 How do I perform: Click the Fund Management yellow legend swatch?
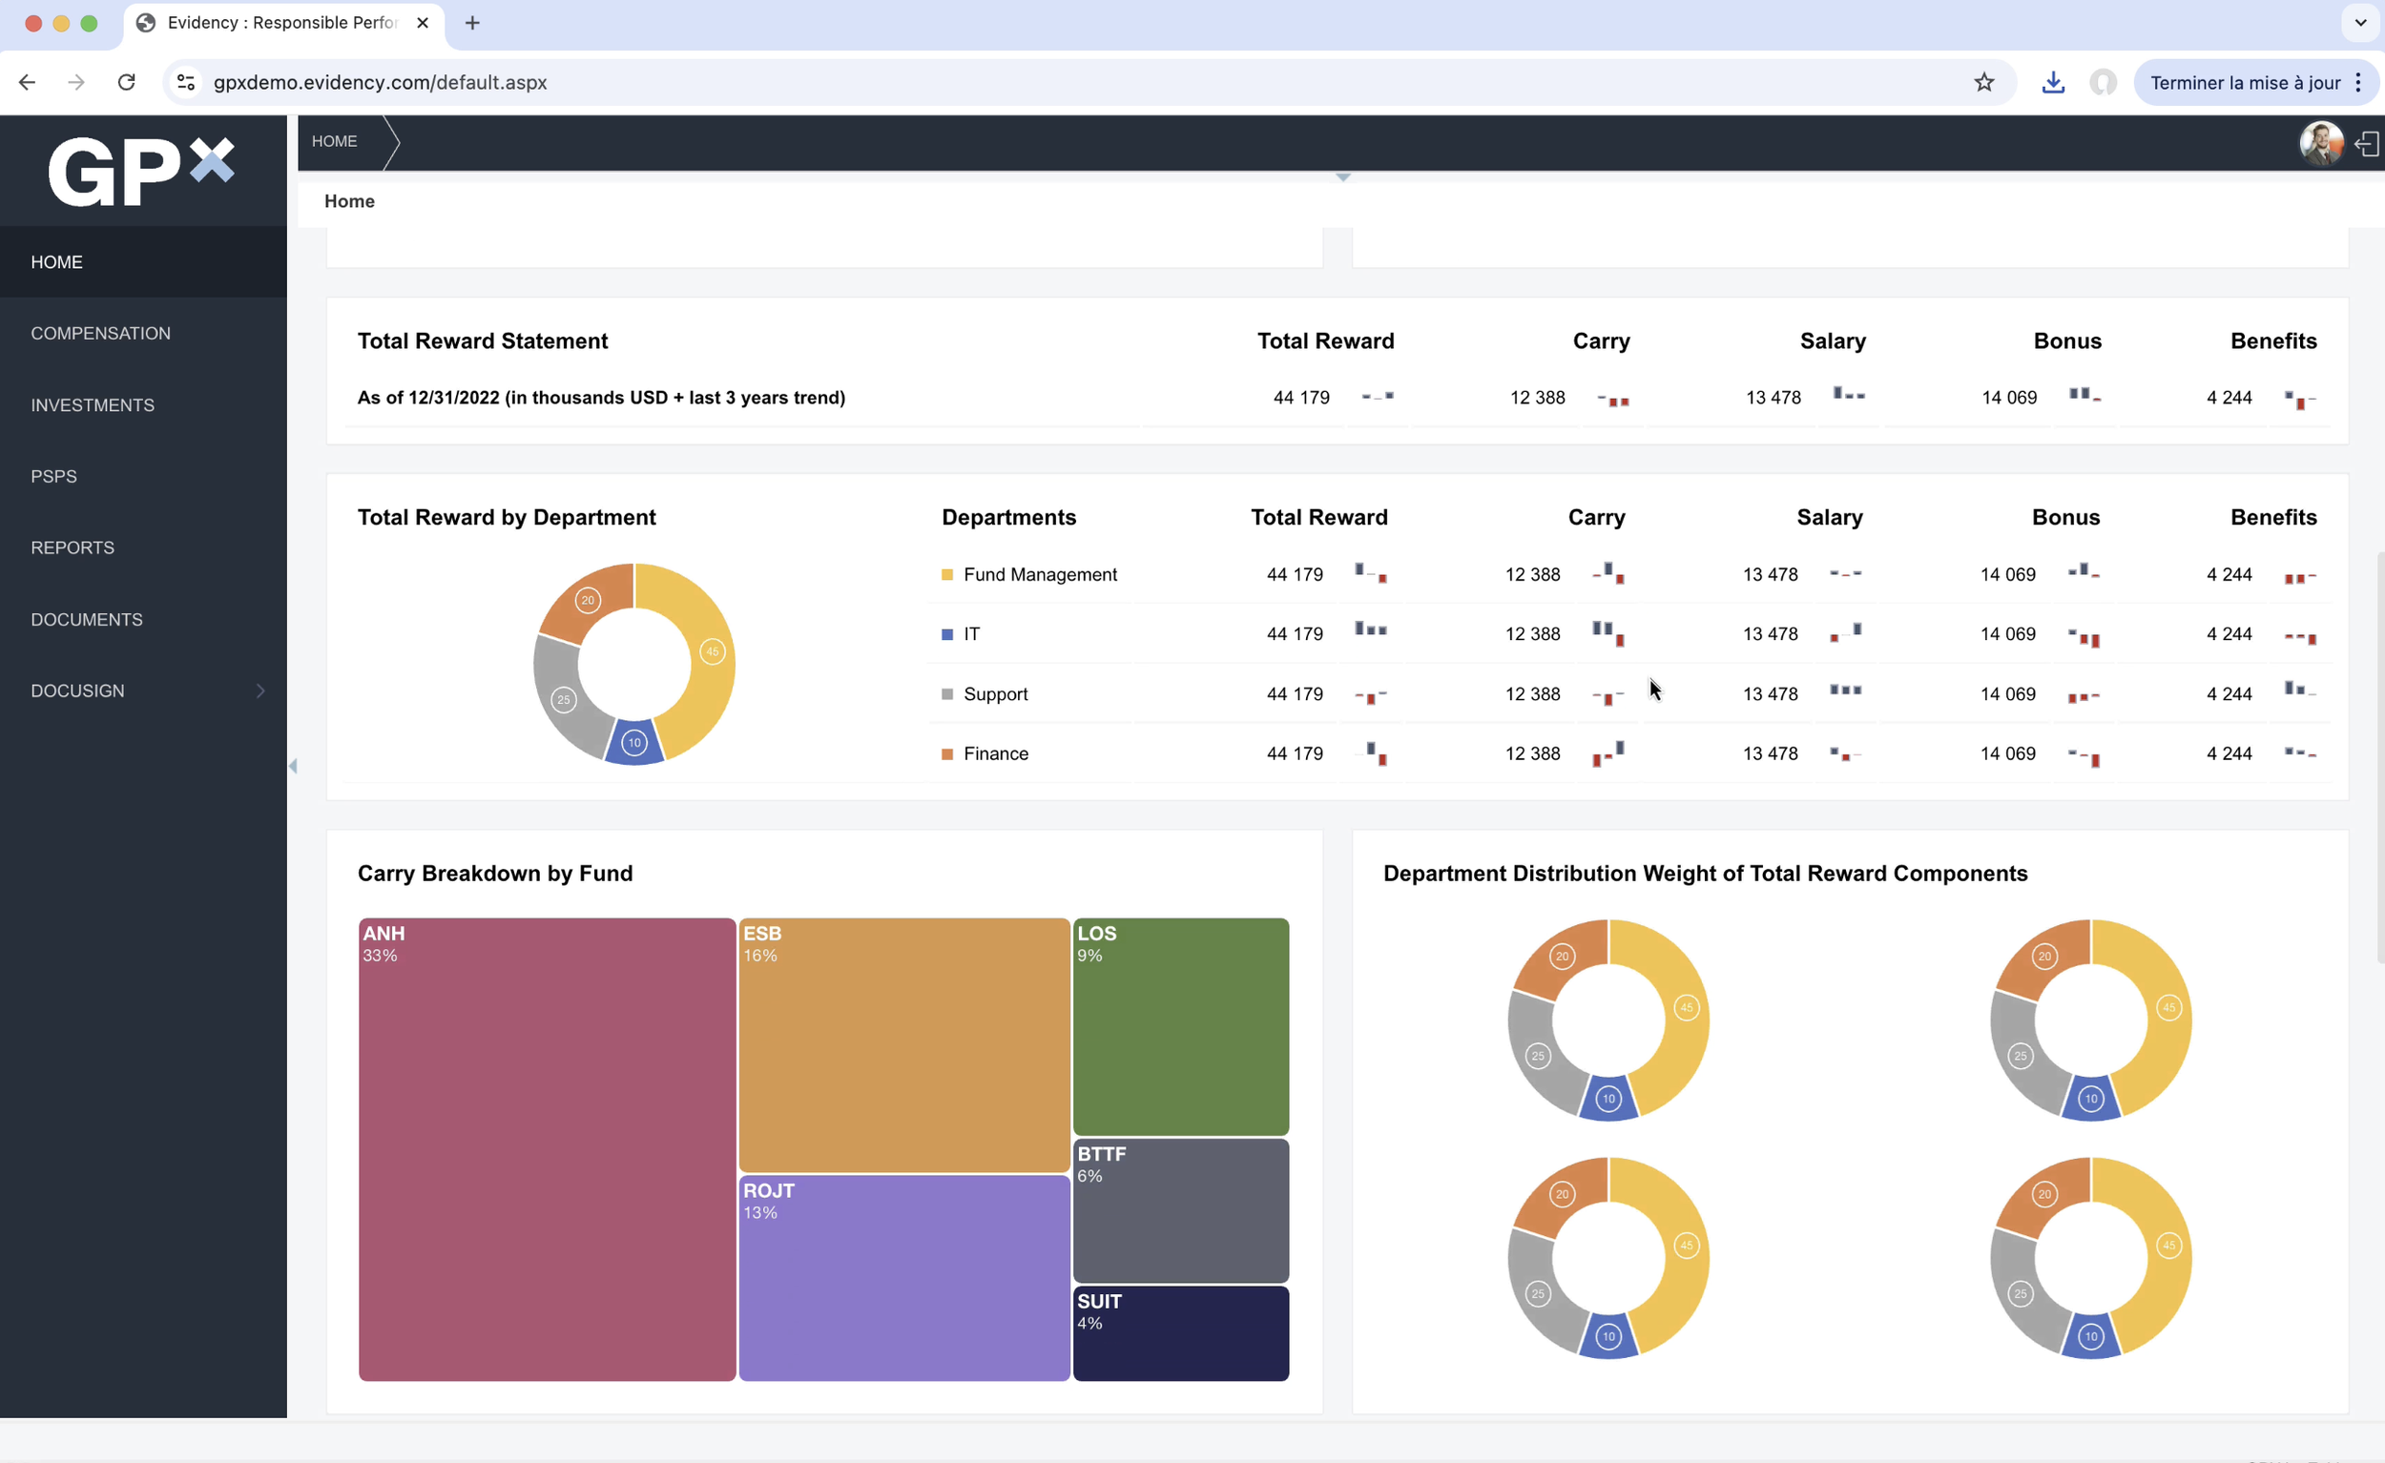pyautogui.click(x=947, y=575)
